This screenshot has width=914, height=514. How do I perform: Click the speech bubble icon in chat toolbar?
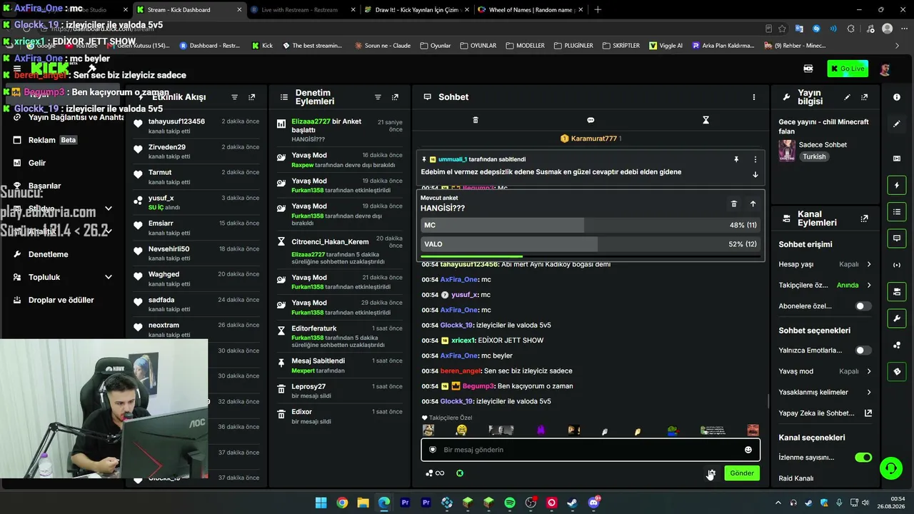[591, 120]
